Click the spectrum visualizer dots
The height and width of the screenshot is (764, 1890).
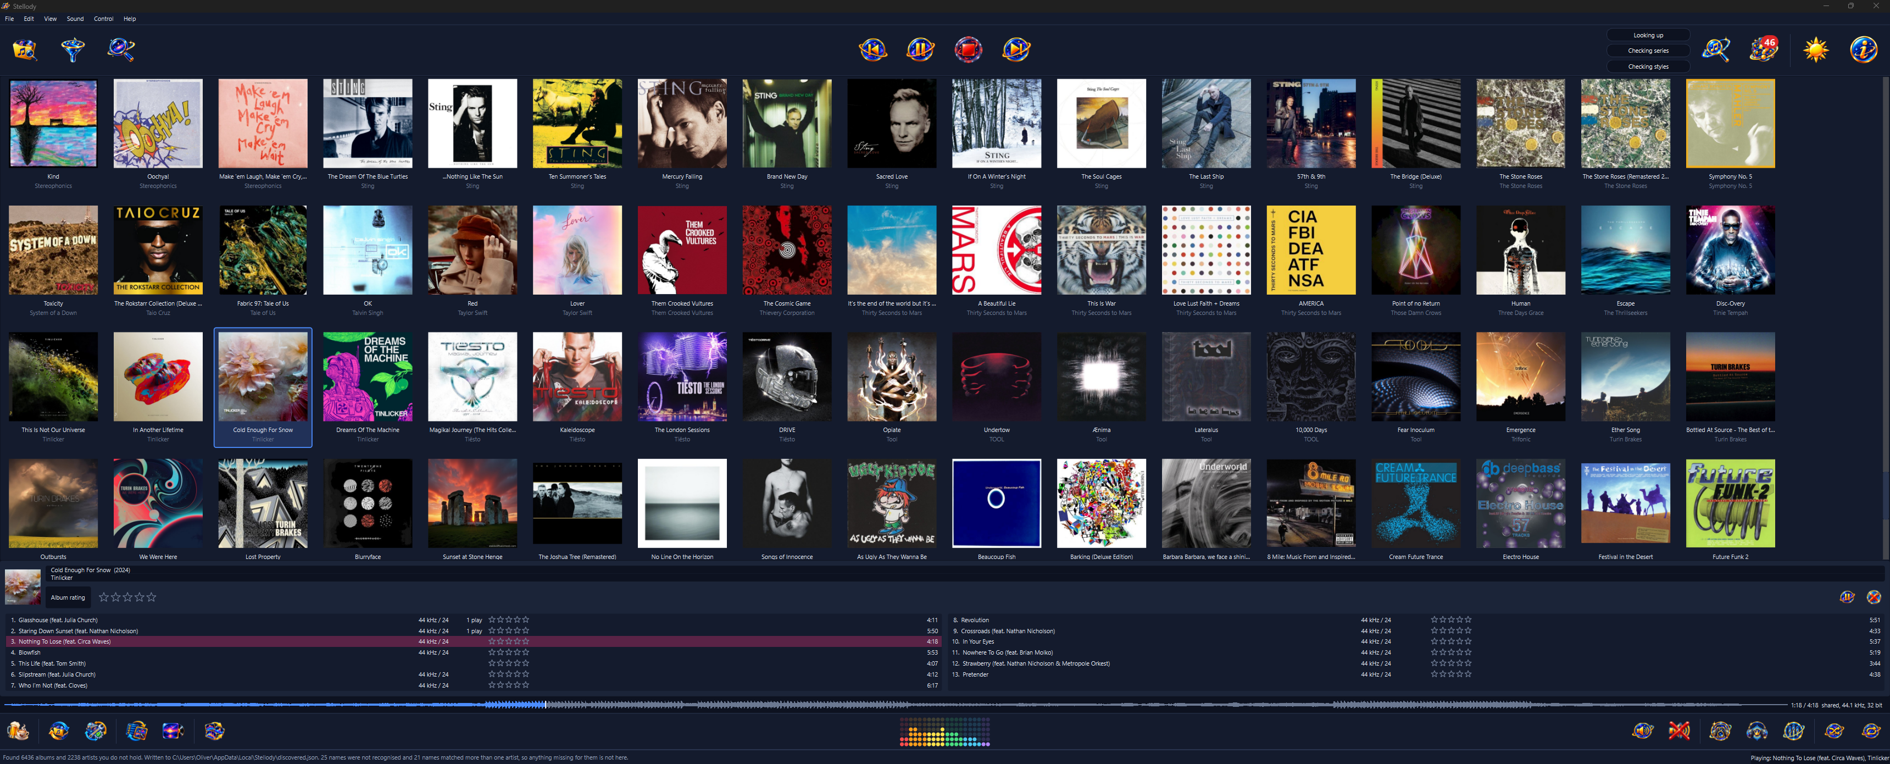945,732
